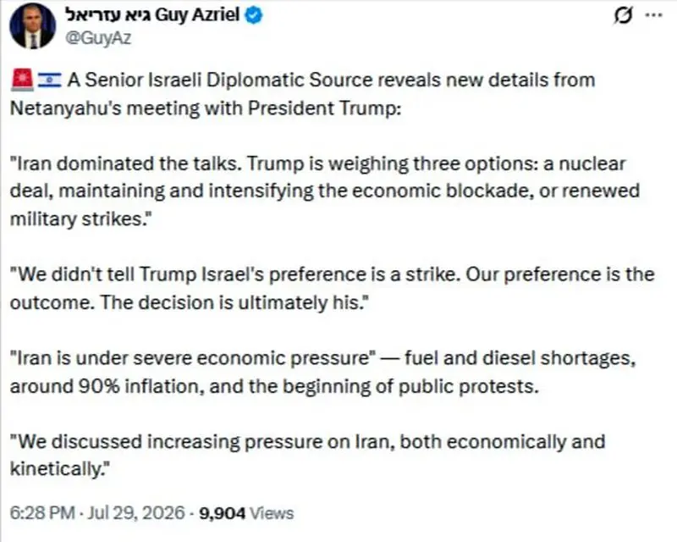Click the Views label
677x542 pixels.
pos(272,513)
